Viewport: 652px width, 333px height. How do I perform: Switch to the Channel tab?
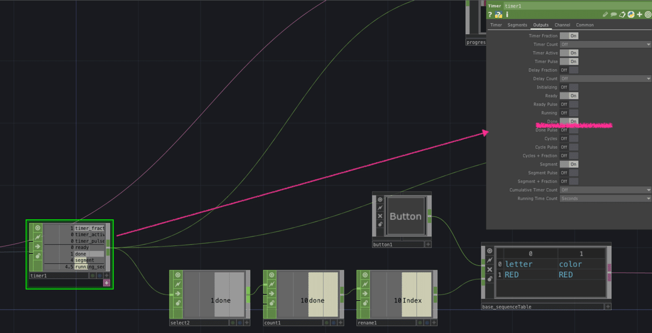pyautogui.click(x=562, y=25)
